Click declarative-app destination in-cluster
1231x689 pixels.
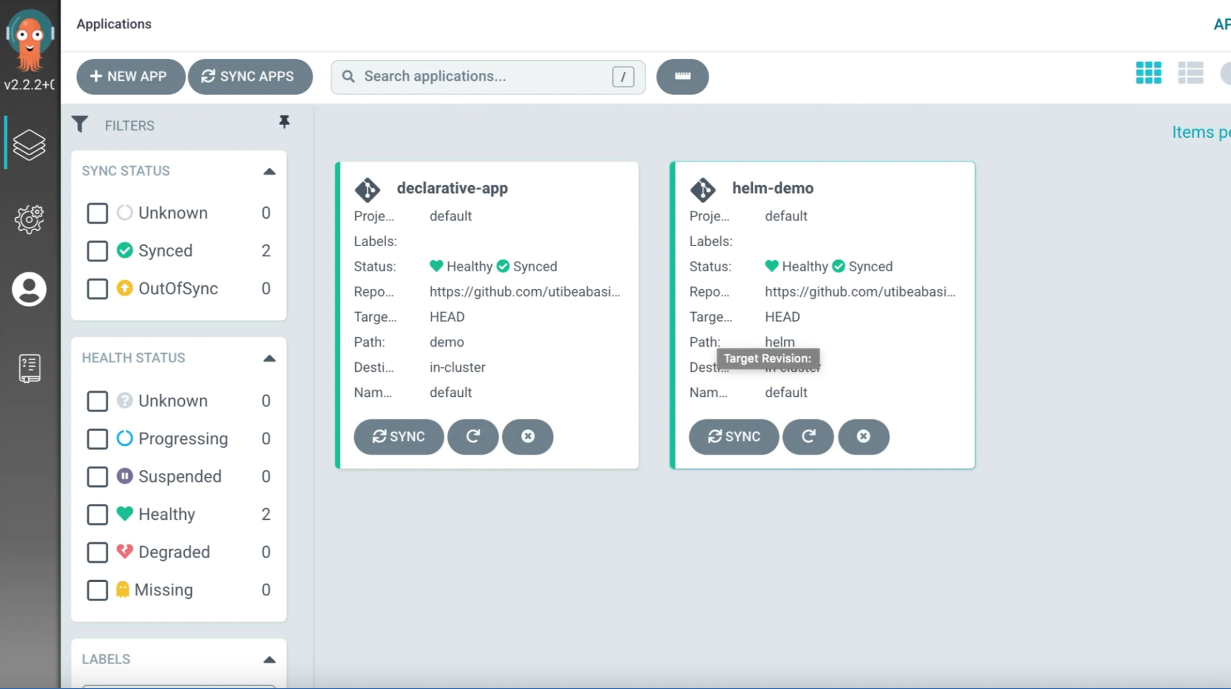[x=457, y=367]
